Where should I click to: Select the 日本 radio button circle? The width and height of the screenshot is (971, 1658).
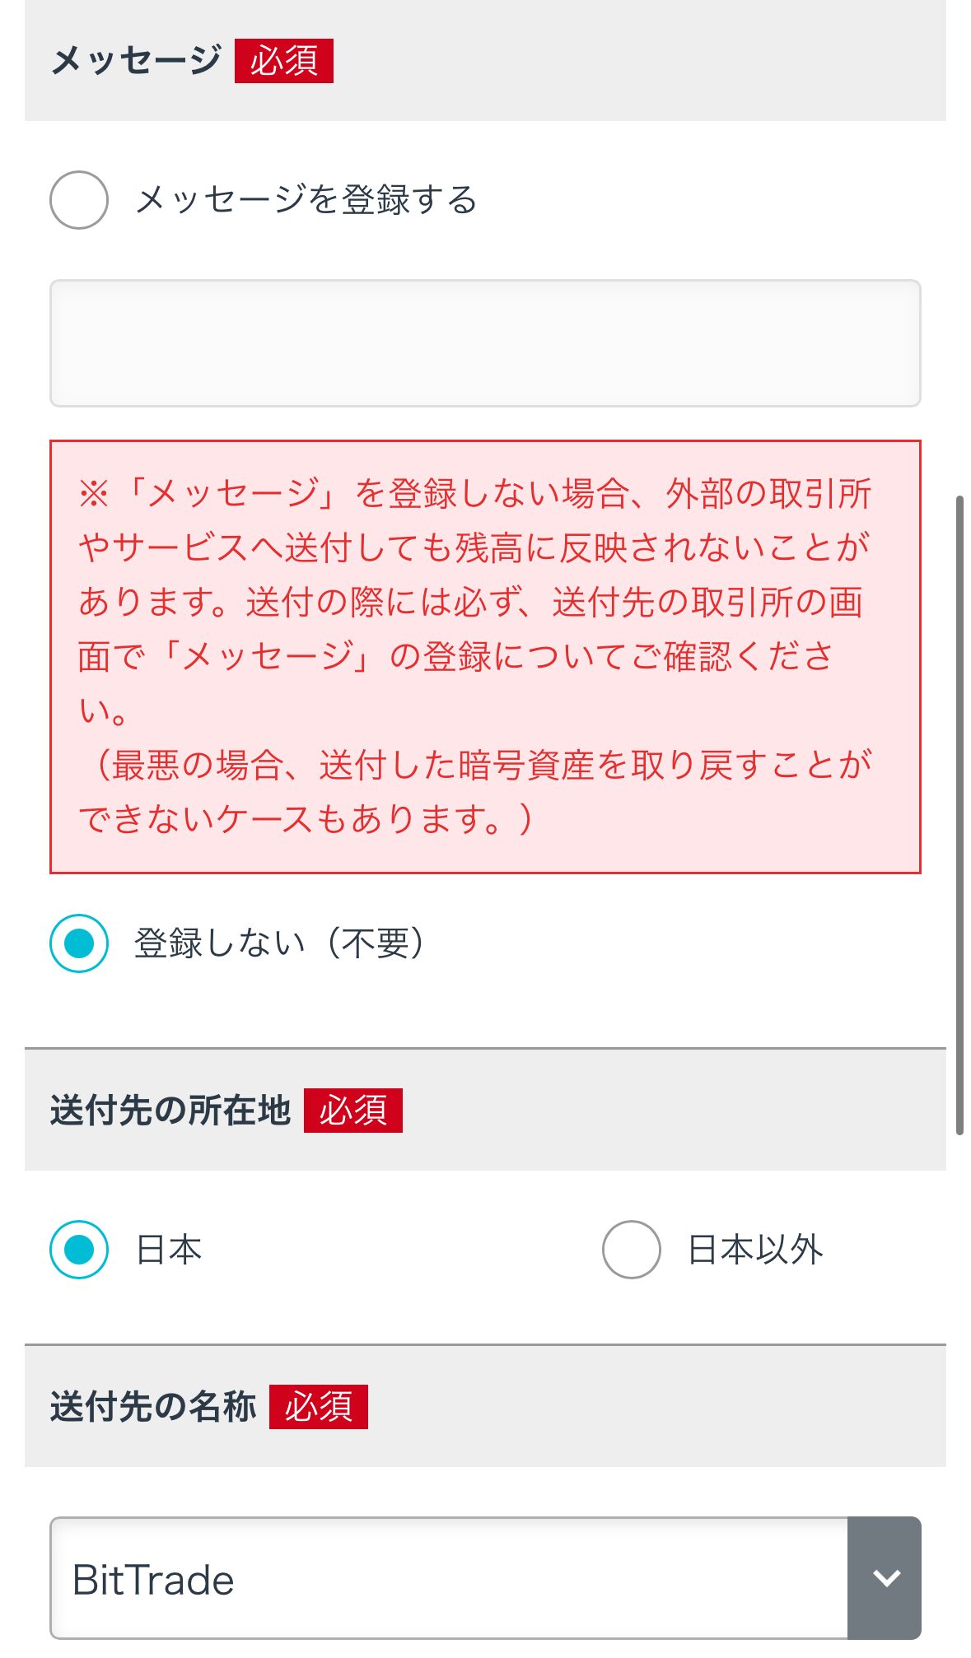[79, 1250]
